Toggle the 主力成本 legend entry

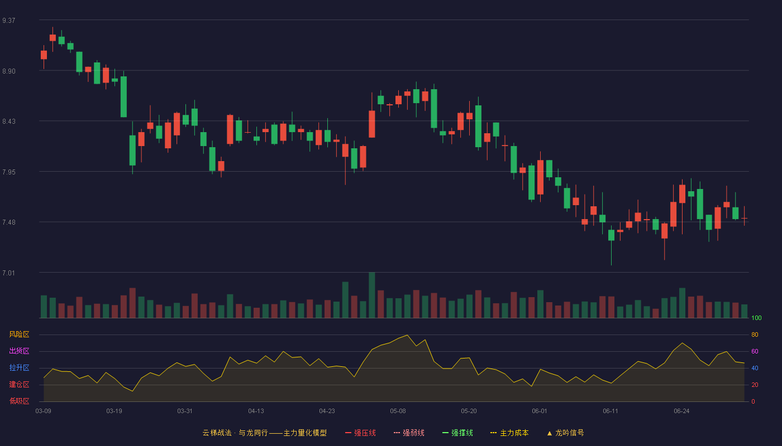tap(509, 433)
